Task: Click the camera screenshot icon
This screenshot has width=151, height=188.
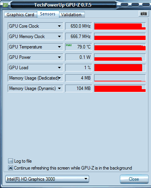Action: [144, 14]
